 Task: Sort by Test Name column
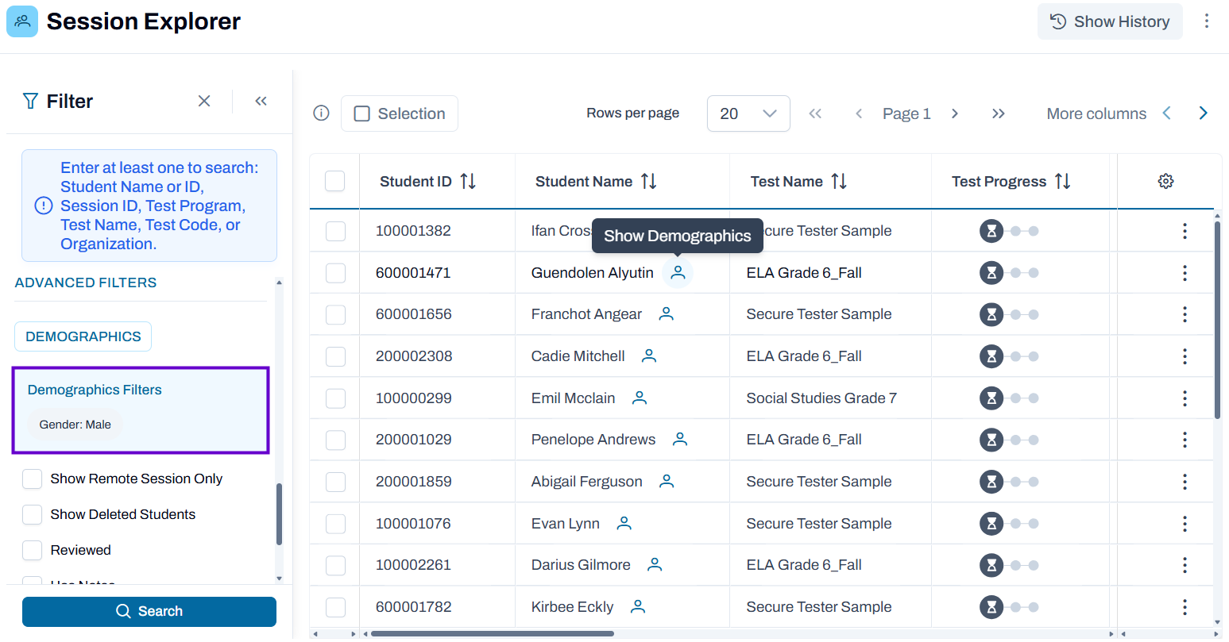[x=839, y=182]
